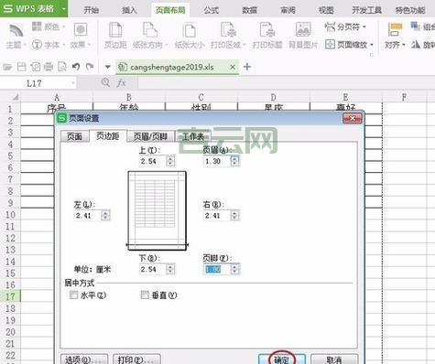The width and height of the screenshot is (435, 364).
Task: Click the 字体 (Fonts) theme icon
Action: (x=37, y=45)
